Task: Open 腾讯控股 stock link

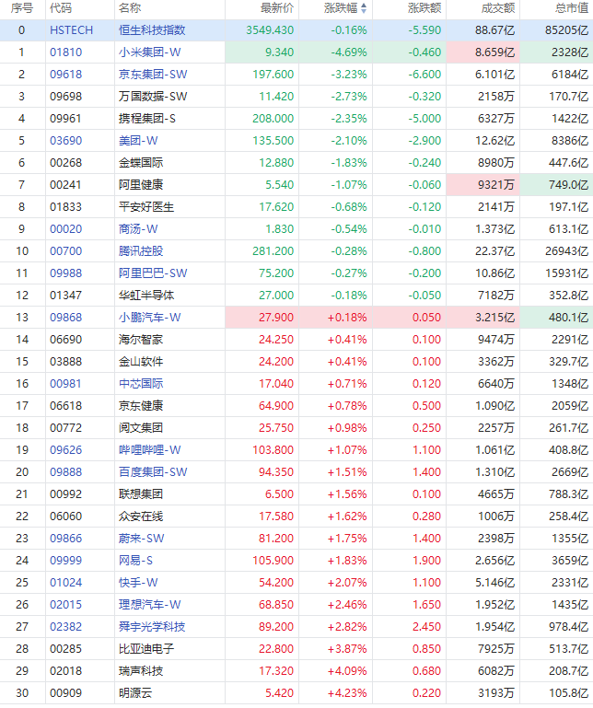Action: (141, 251)
